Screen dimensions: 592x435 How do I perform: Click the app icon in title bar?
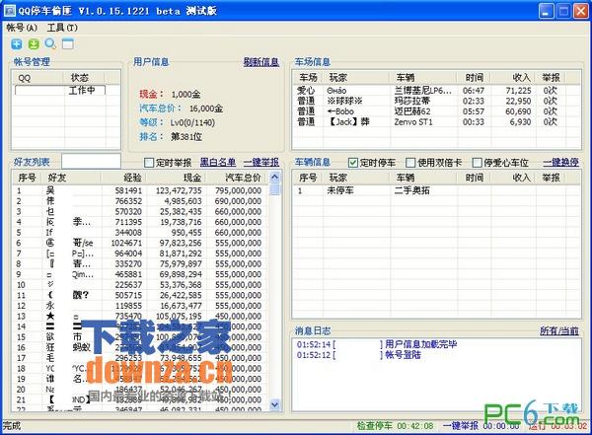pyautogui.click(x=10, y=10)
